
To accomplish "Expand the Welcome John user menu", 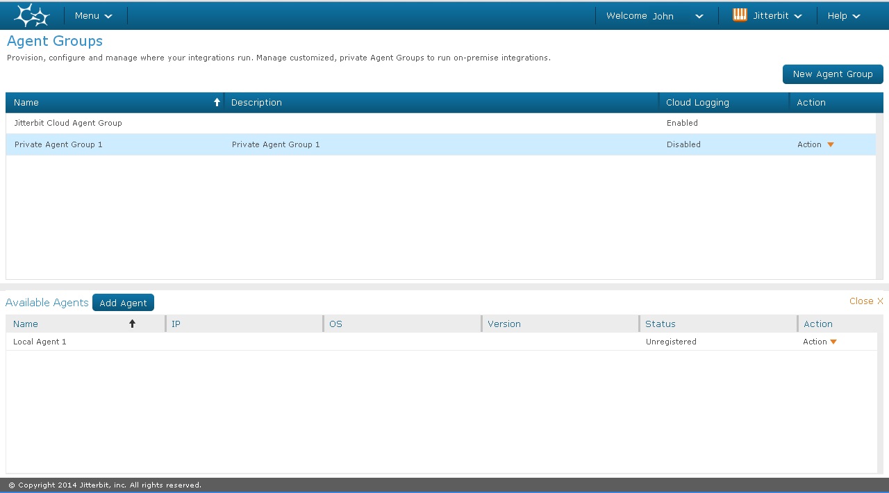I will coord(655,15).
